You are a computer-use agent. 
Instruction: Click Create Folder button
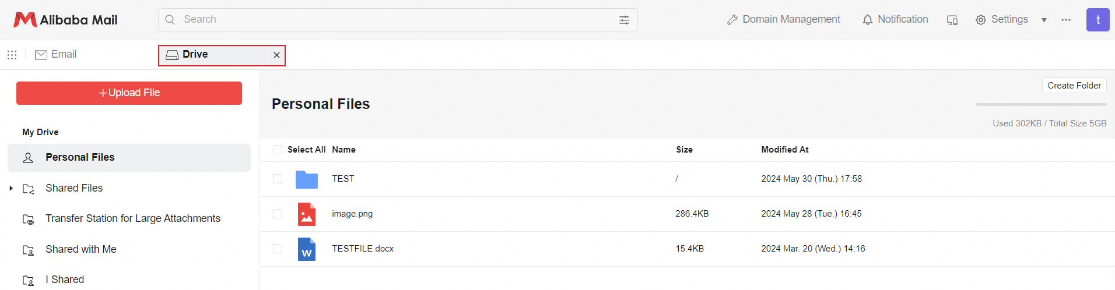[1074, 86]
